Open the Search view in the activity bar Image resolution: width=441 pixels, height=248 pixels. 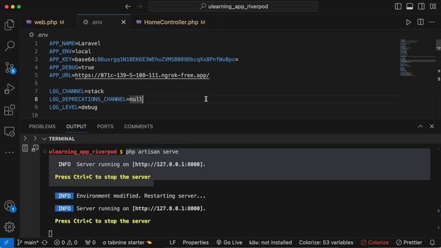9,46
